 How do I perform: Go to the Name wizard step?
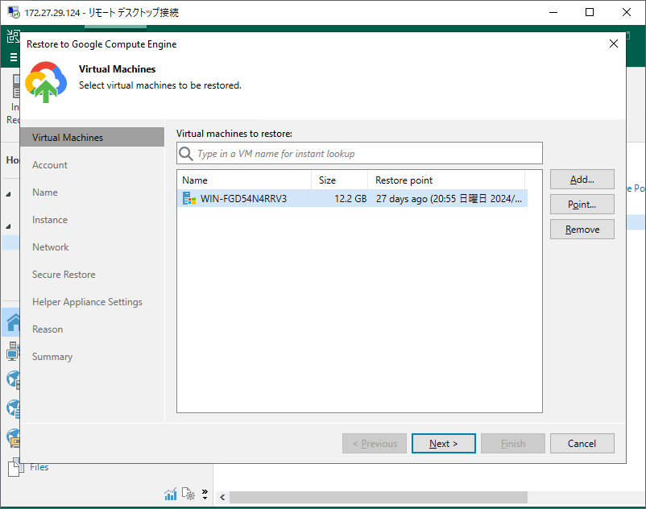pyautogui.click(x=45, y=192)
